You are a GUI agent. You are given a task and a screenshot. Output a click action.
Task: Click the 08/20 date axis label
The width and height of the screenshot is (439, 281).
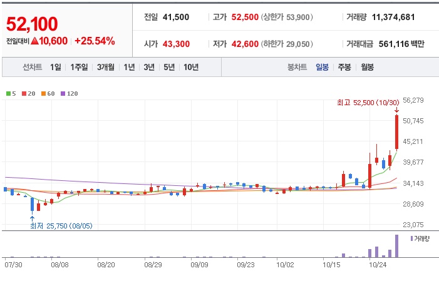[x=106, y=265]
